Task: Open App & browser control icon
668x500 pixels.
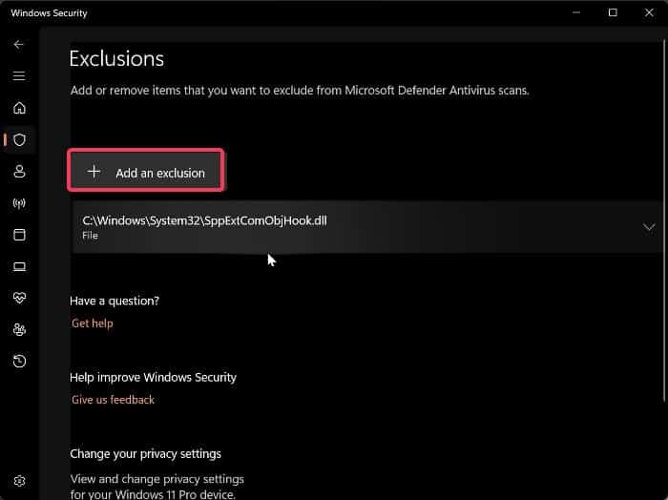Action: point(19,235)
